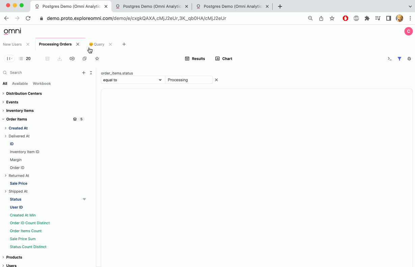Screen dimensions: 415x267
Task: Click the Status filter icon
Action: (x=84, y=199)
